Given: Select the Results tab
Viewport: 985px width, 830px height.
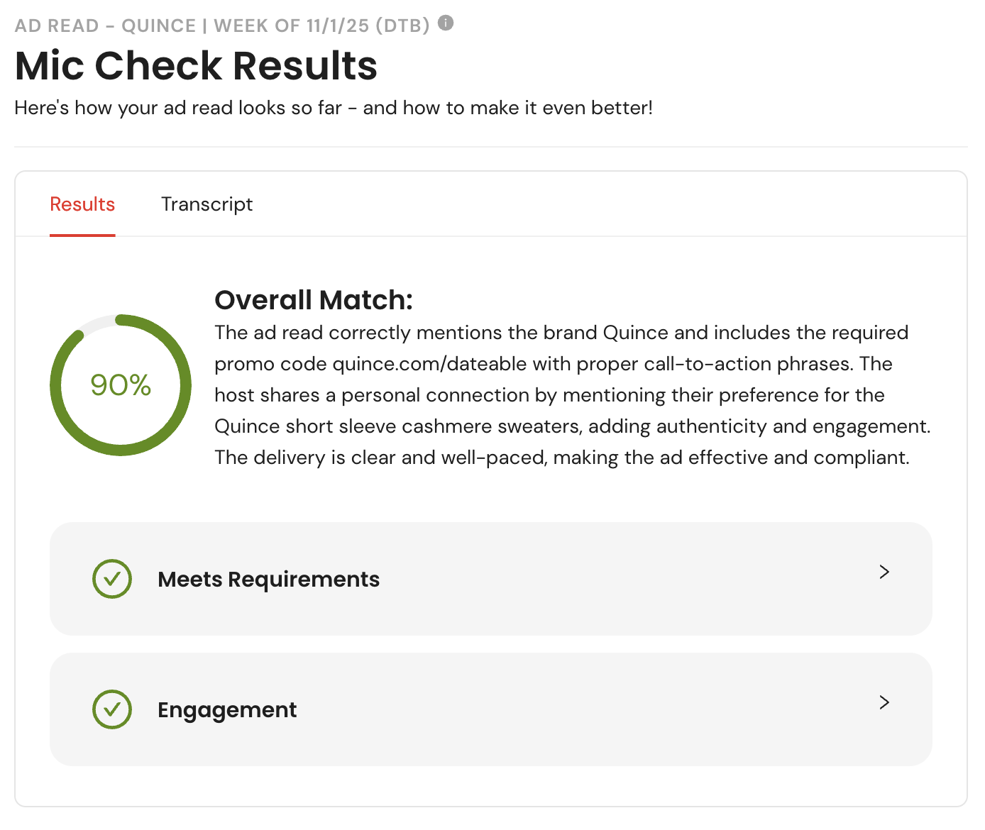Looking at the screenshot, I should pyautogui.click(x=82, y=204).
